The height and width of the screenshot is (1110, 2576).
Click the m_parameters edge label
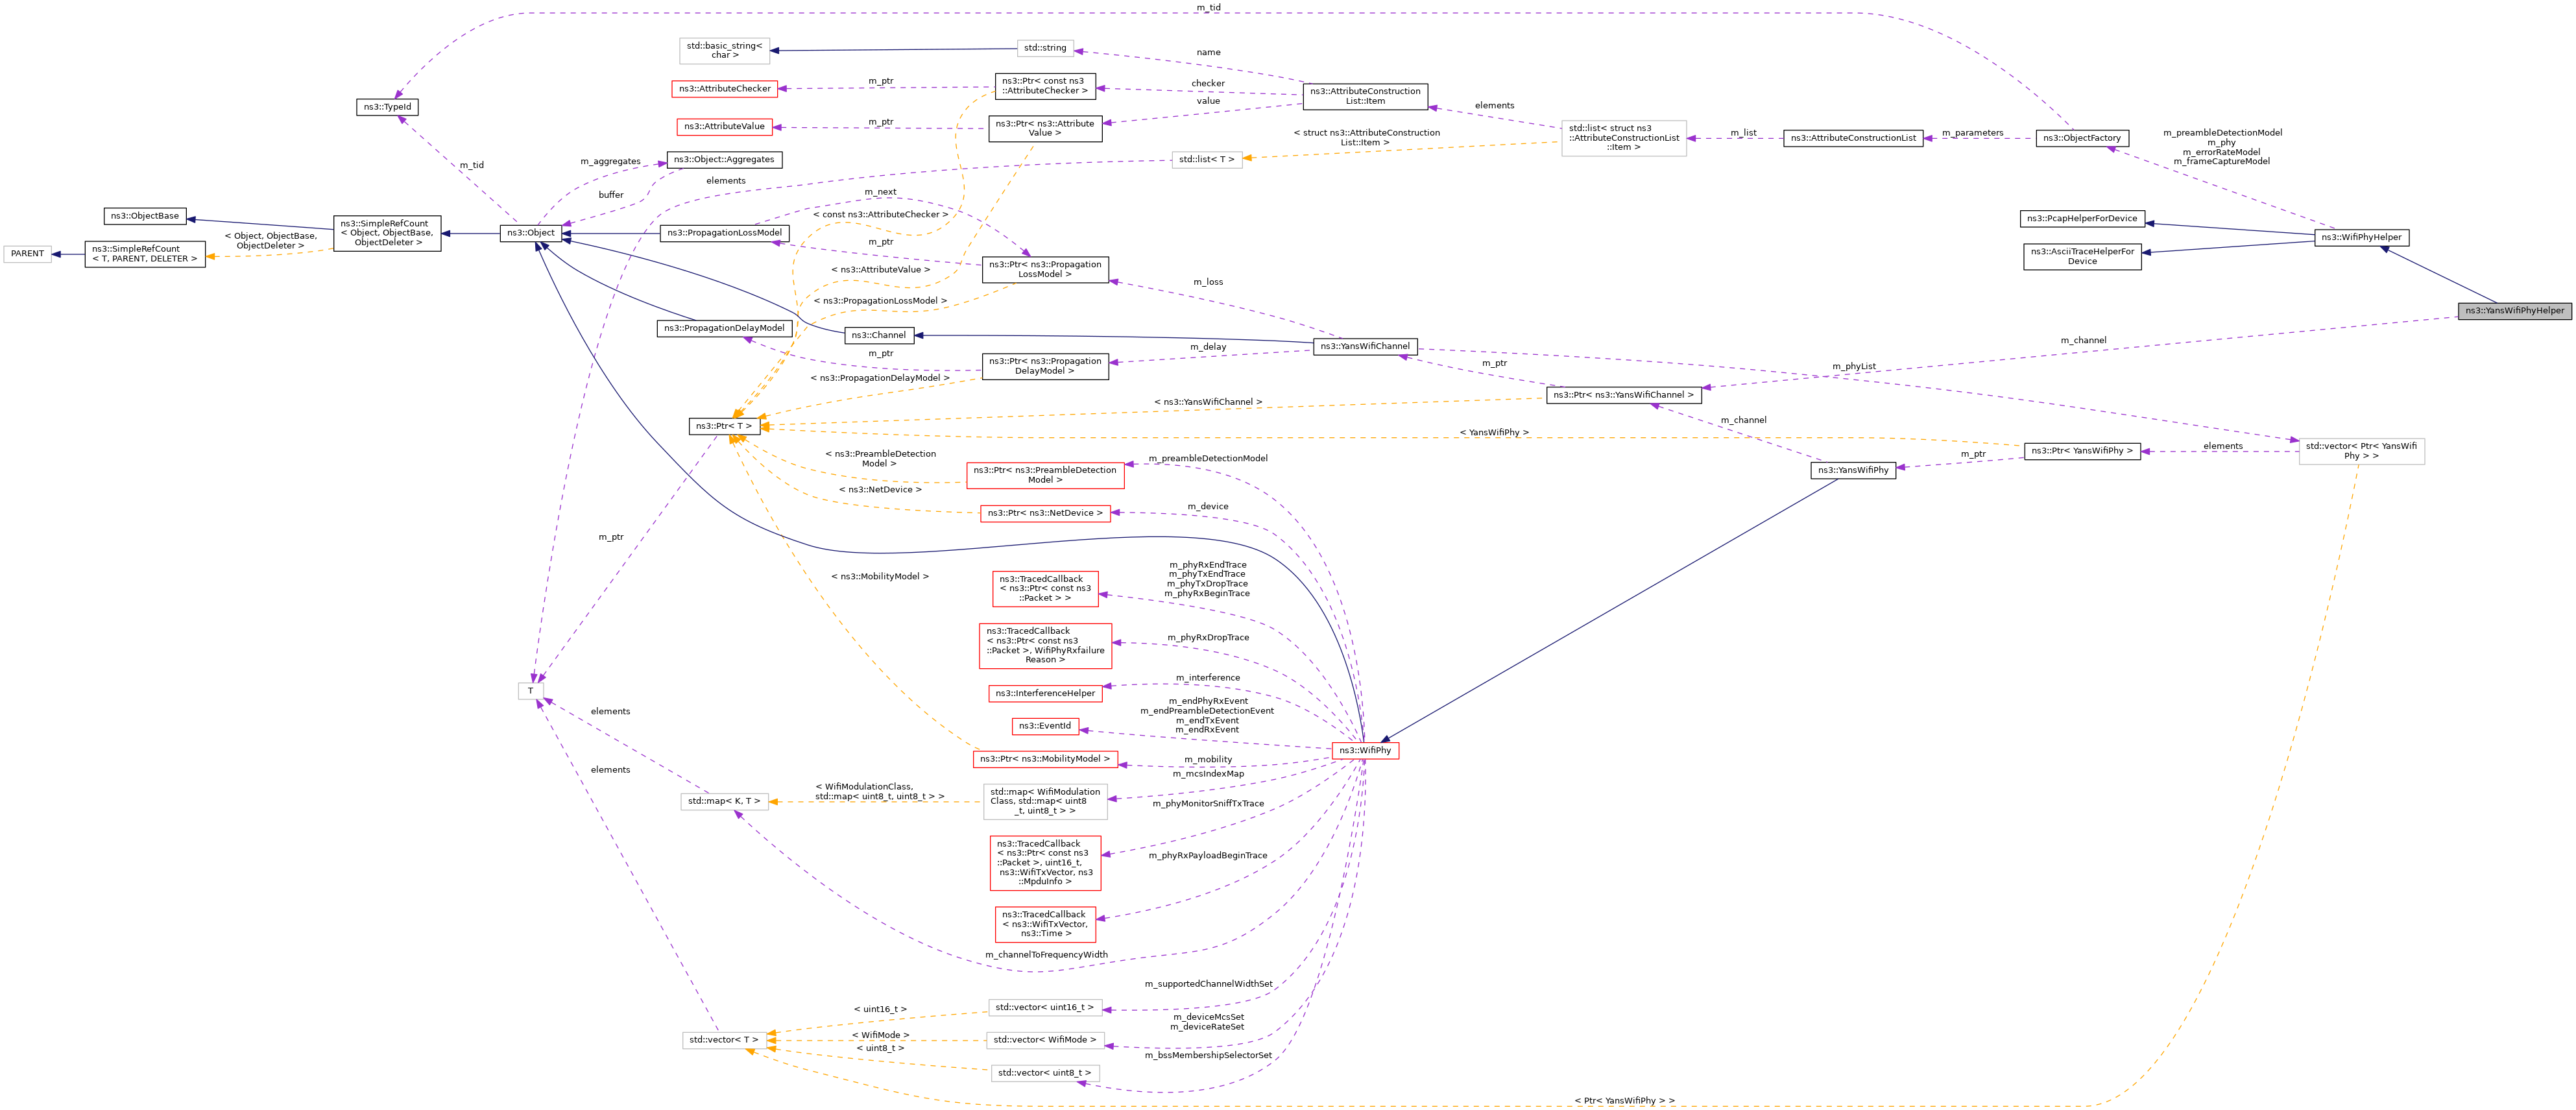click(x=1972, y=133)
